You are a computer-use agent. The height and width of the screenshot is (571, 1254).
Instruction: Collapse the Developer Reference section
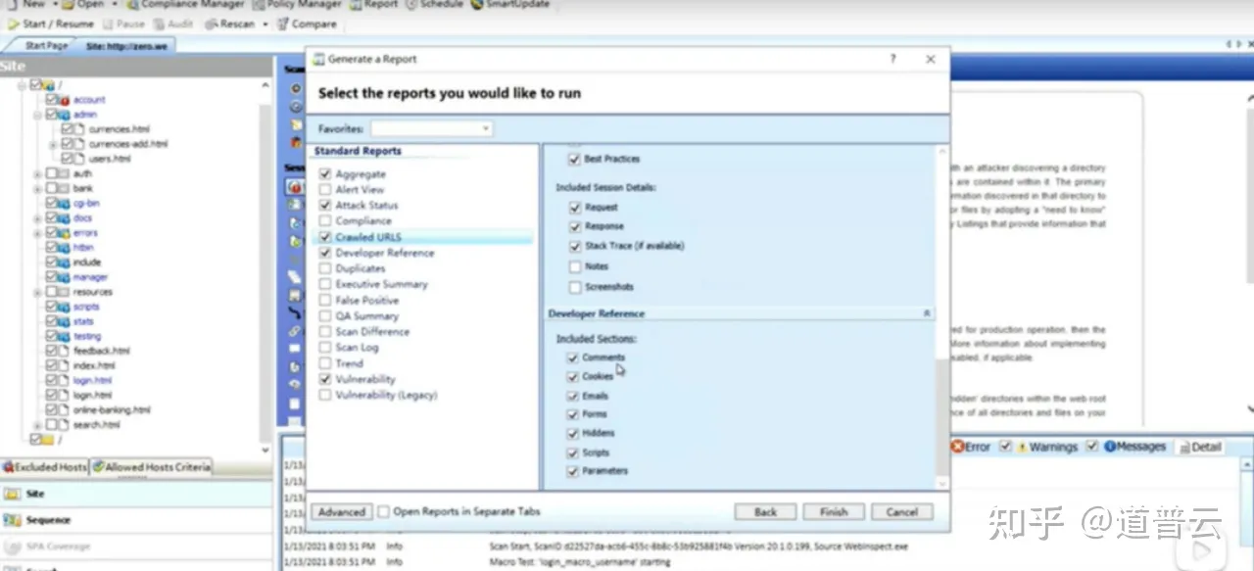click(x=926, y=312)
